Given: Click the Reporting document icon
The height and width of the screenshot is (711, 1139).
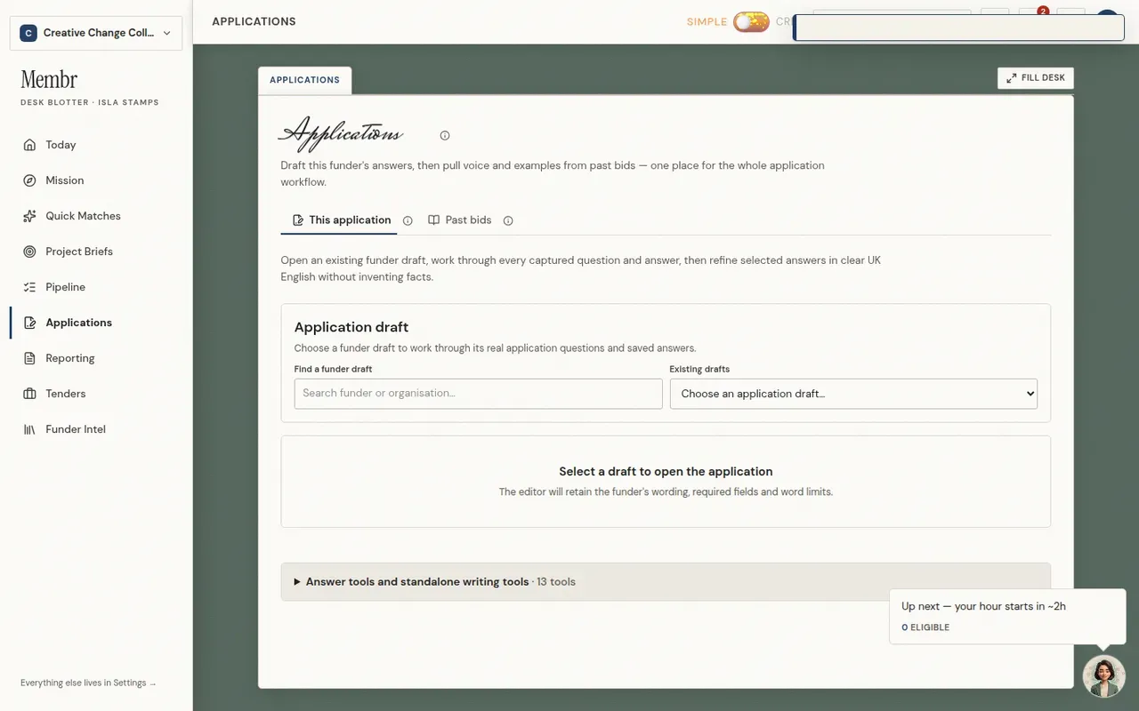Looking at the screenshot, I should 29,358.
